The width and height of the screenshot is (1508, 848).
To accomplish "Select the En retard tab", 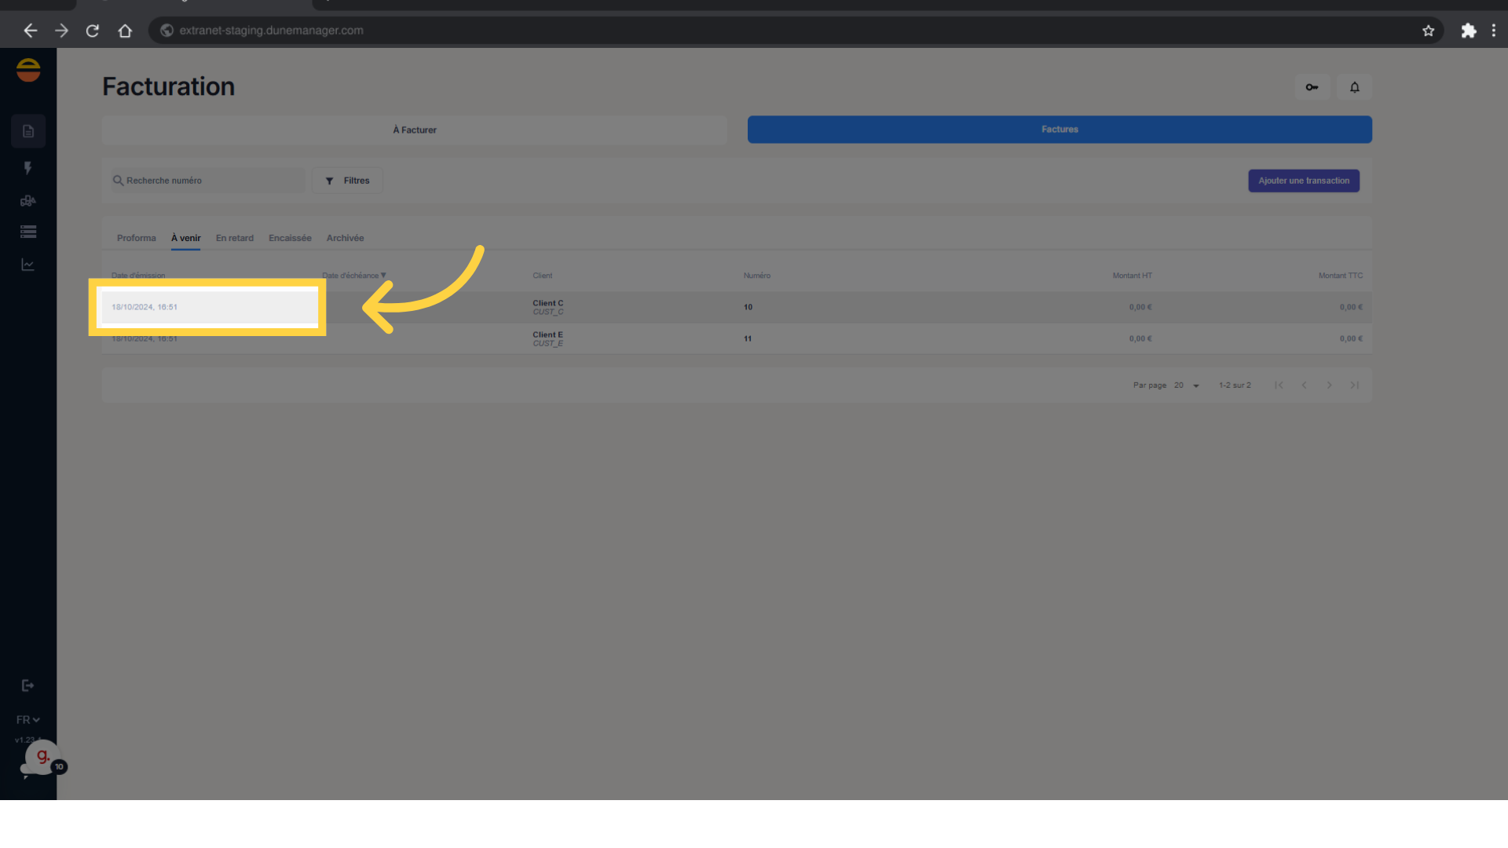I will 234,238.
